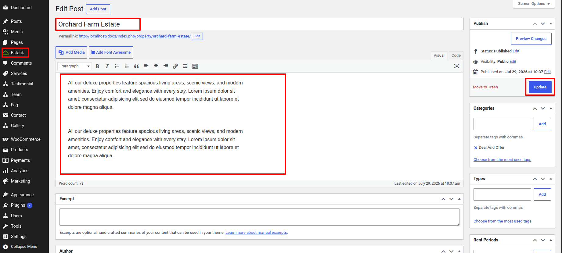
Task: Move the Types panel down
Action: (x=543, y=179)
